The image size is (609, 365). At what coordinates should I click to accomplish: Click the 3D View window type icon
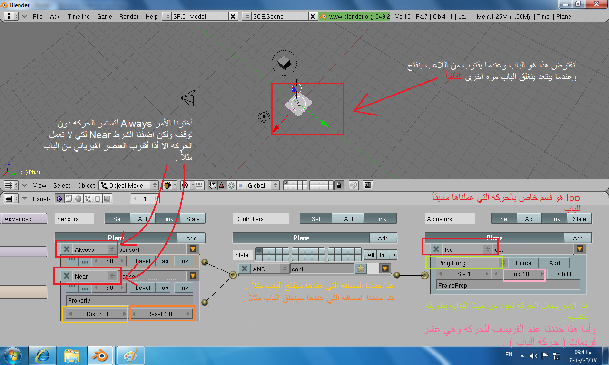tap(11, 185)
